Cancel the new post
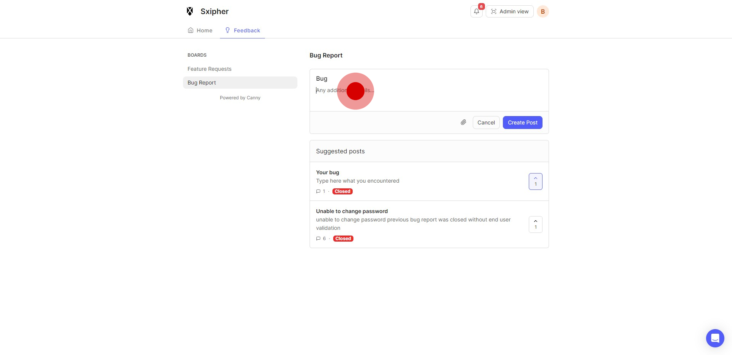 coord(486,123)
